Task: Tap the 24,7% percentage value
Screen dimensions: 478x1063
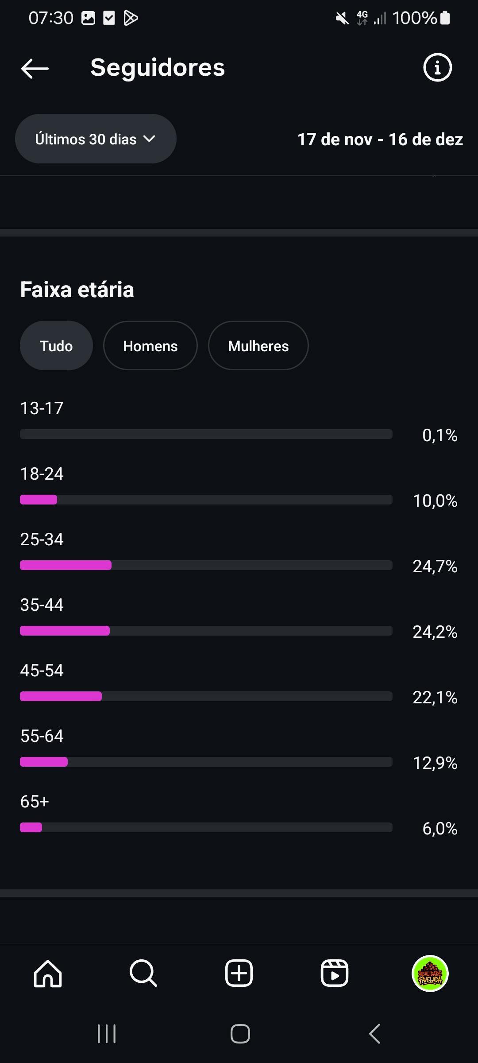Action: pos(435,566)
